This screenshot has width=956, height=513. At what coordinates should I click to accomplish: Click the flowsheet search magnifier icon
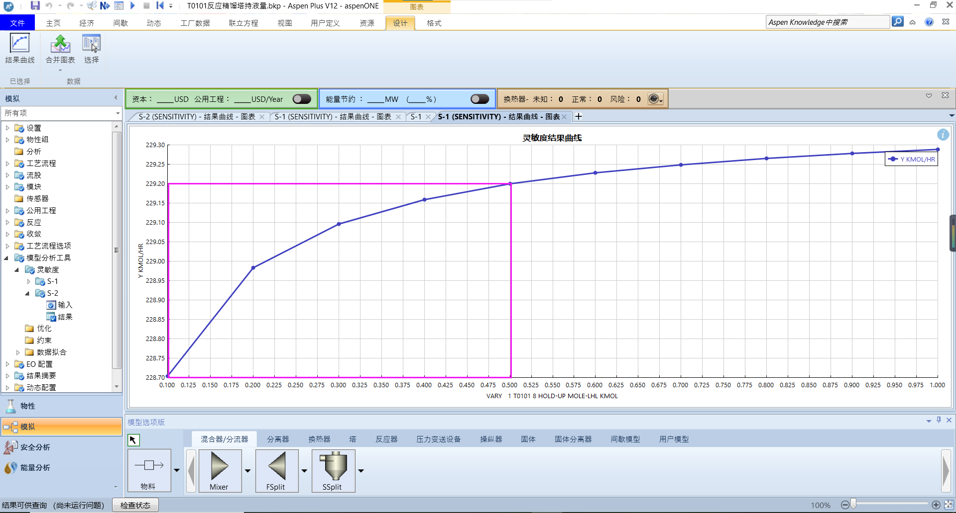point(92,5)
